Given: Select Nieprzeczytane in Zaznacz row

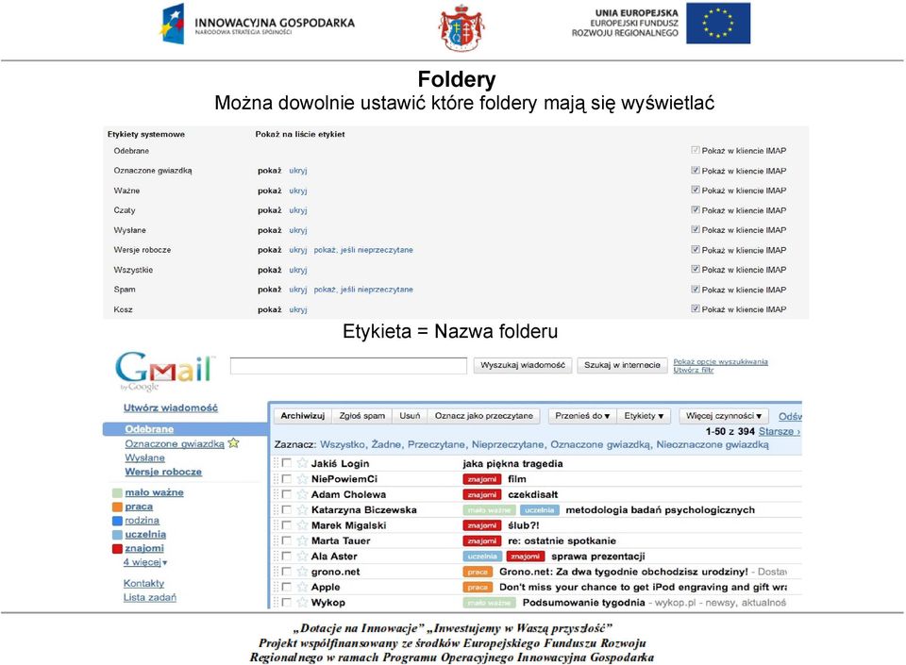Looking at the screenshot, I should (x=508, y=444).
